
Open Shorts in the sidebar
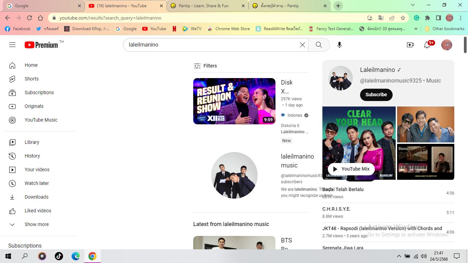point(40,79)
